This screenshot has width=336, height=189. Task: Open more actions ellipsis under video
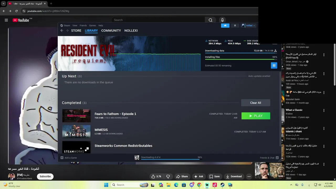coord(249,176)
